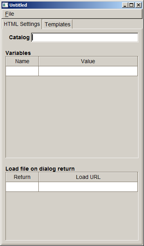
Task: Select the empty Return cell in the table
Action: (22, 187)
